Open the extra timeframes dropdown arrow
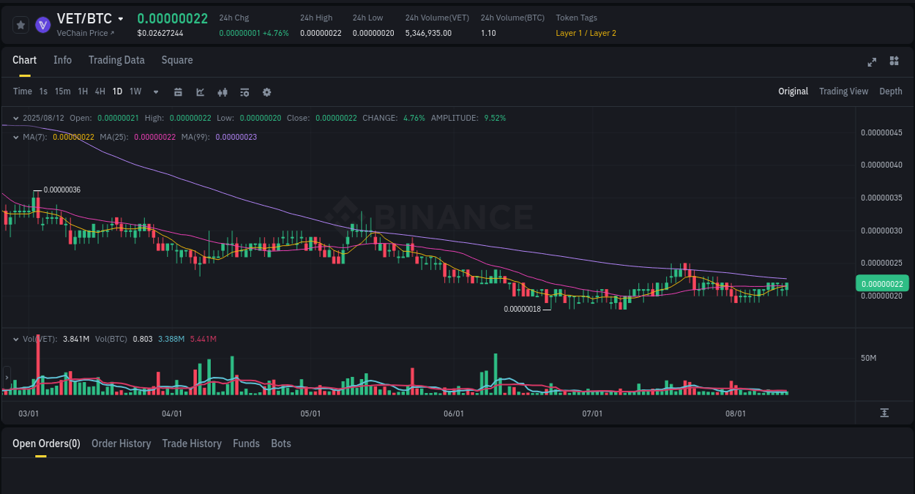Screen dimensions: 915x494 155,91
